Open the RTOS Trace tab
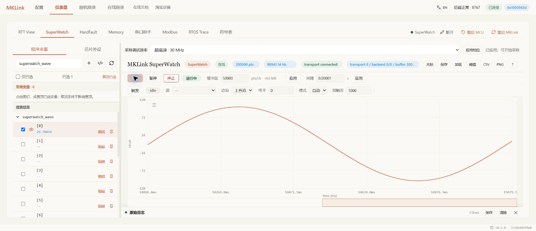 pyautogui.click(x=198, y=32)
